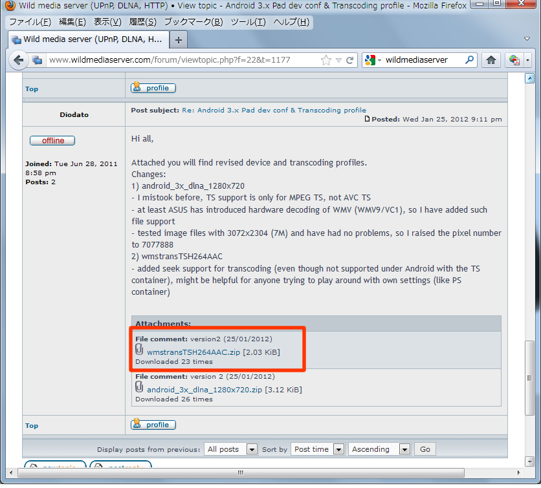Click the offline status button
This screenshot has width=541, height=488.
pos(52,141)
